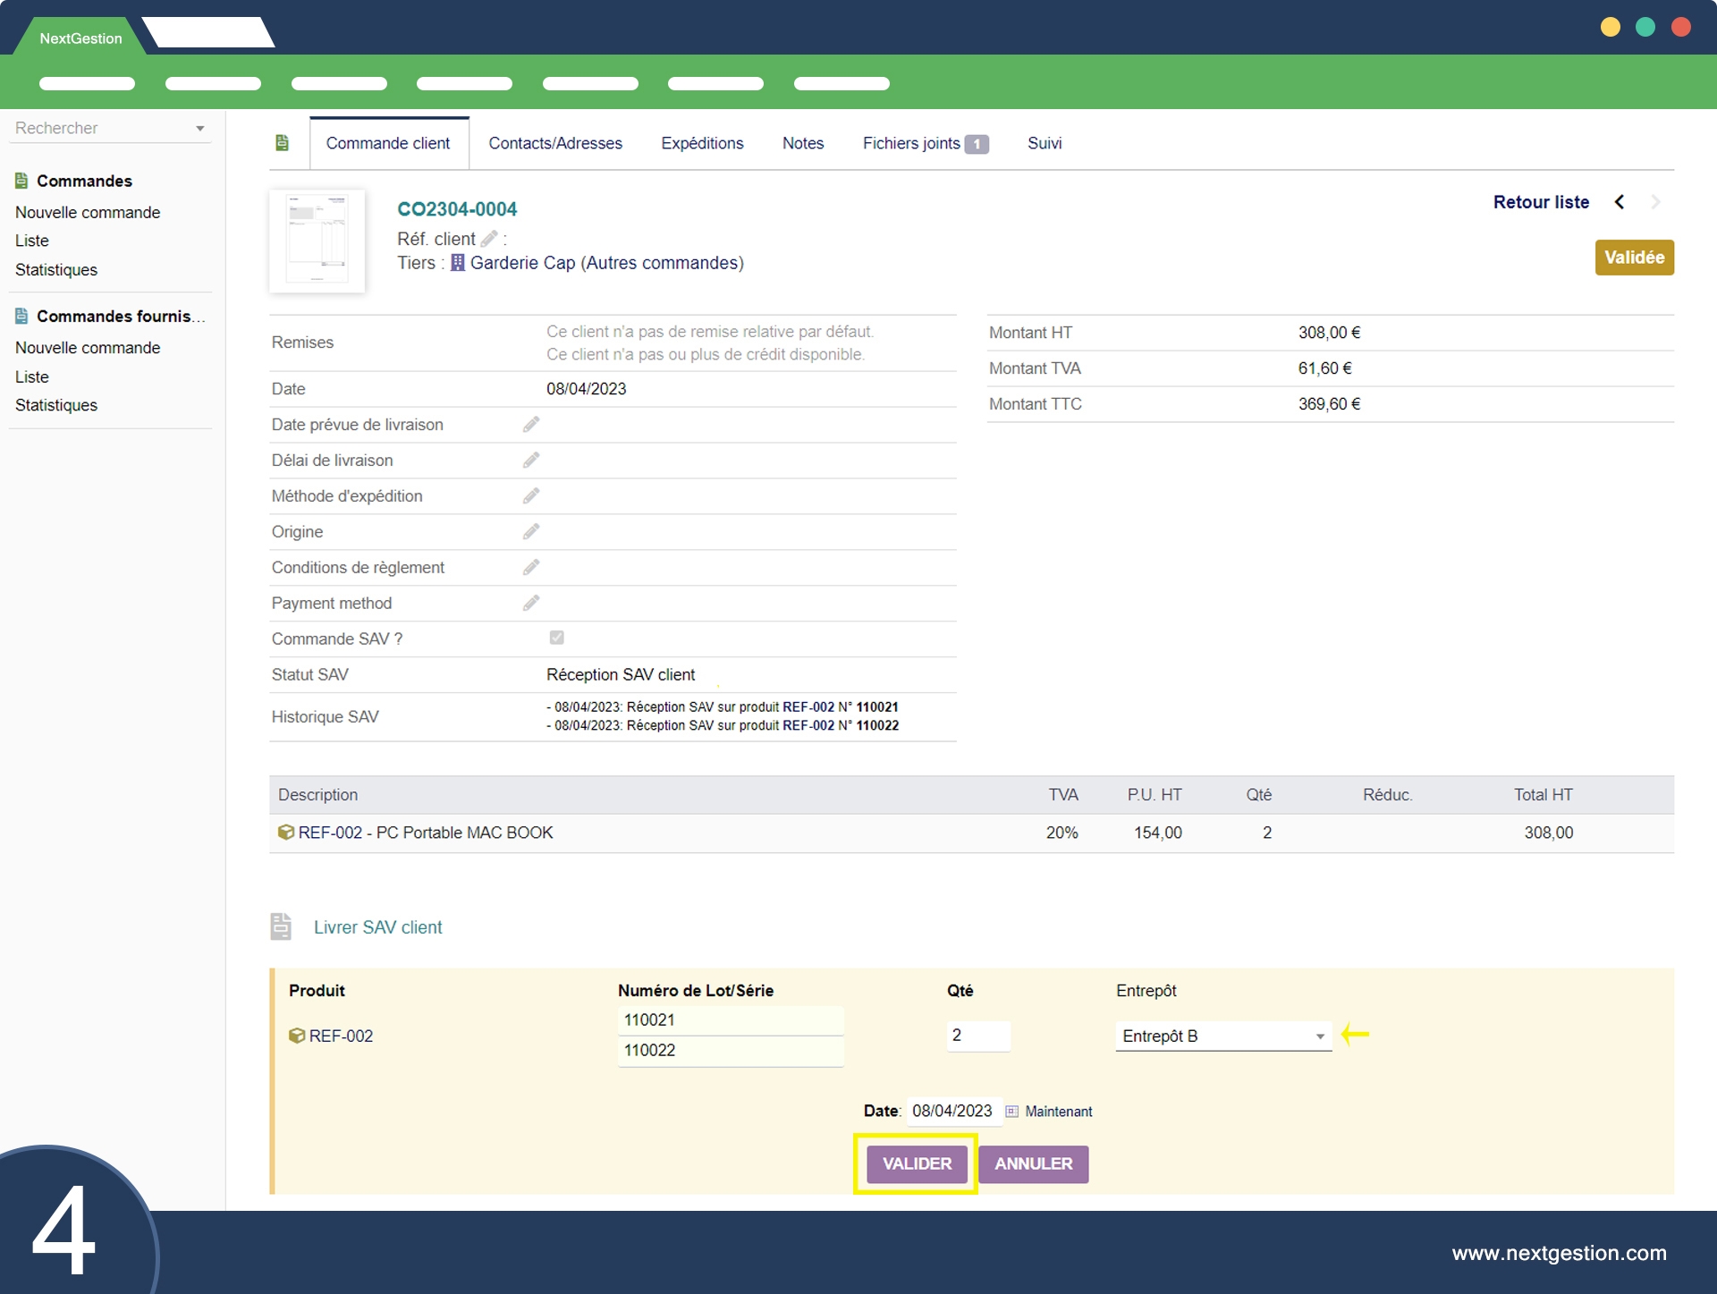Image resolution: width=1717 pixels, height=1294 pixels.
Task: Click edit pencil for Méthode d'expédition
Action: pos(531,496)
